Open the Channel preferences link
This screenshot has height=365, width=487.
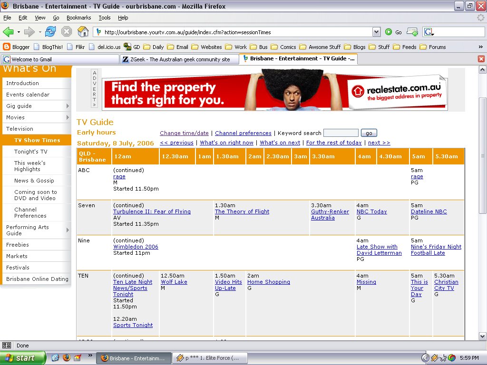243,133
